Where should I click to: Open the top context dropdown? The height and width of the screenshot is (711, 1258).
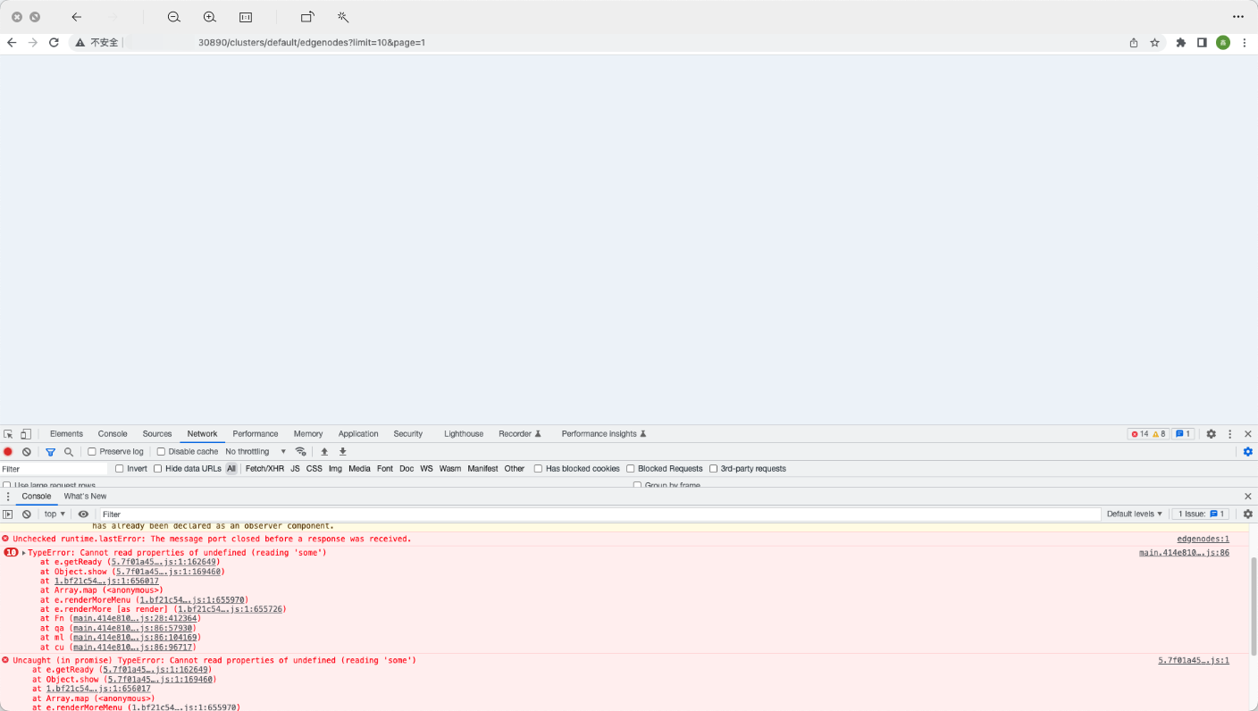55,514
